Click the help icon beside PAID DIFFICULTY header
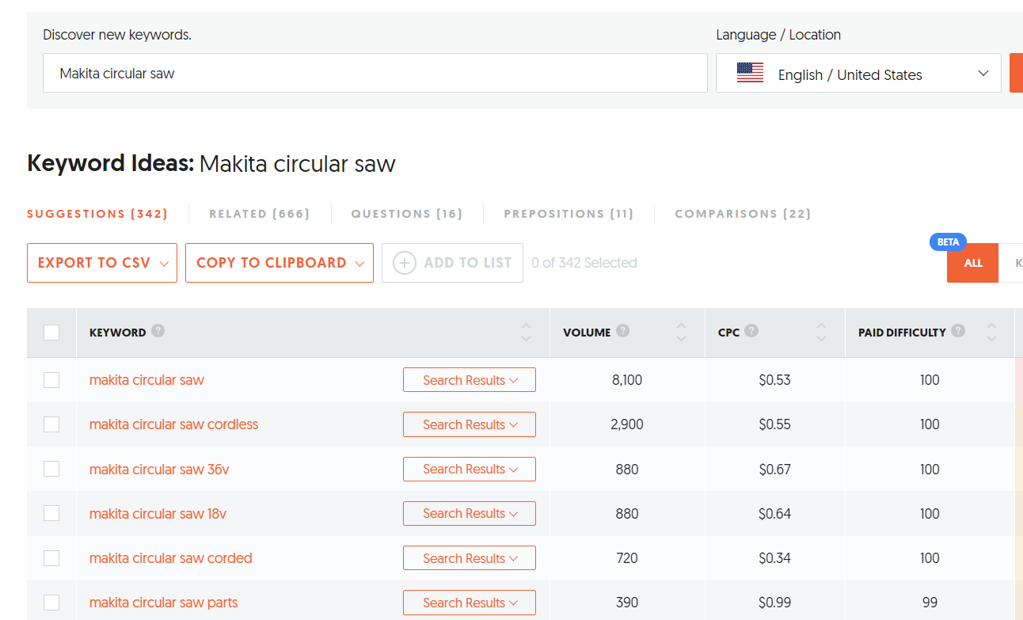The width and height of the screenshot is (1023, 620). pyautogui.click(x=959, y=331)
